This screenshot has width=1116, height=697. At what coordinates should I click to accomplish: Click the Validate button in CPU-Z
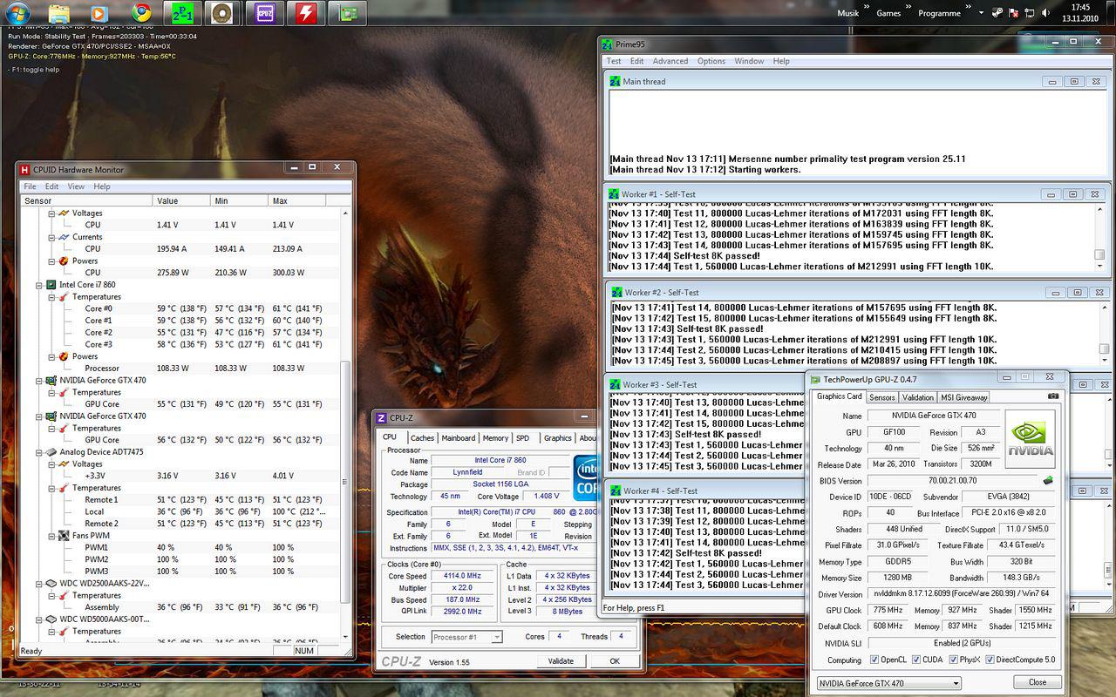pos(561,660)
